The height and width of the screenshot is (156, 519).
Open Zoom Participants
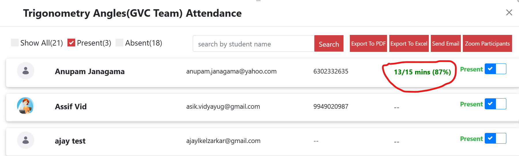[487, 44]
